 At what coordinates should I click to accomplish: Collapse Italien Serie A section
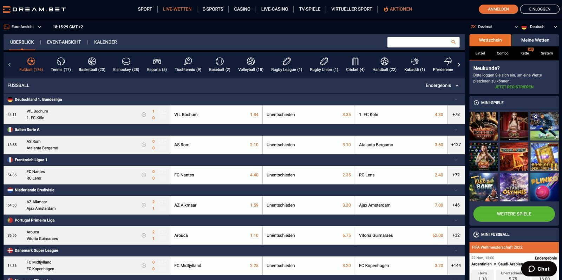456,130
